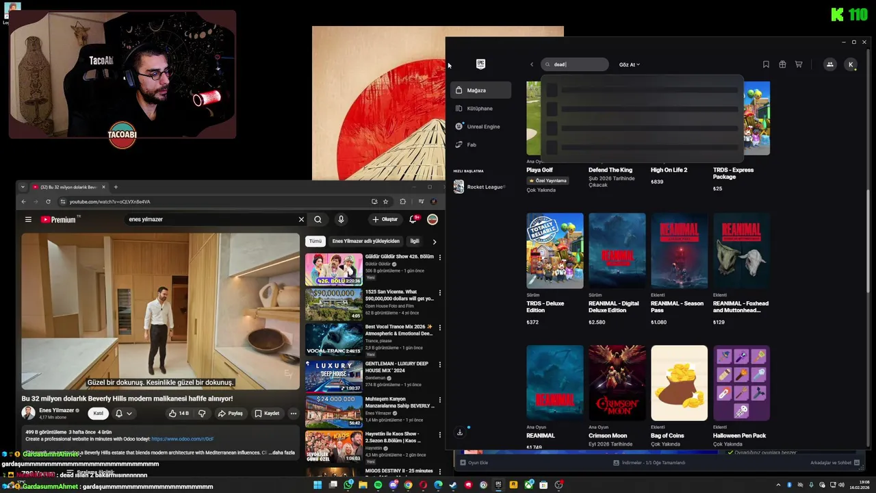876x493 pixels.
Task: Open the friends icon in Epic header
Action: (x=829, y=64)
